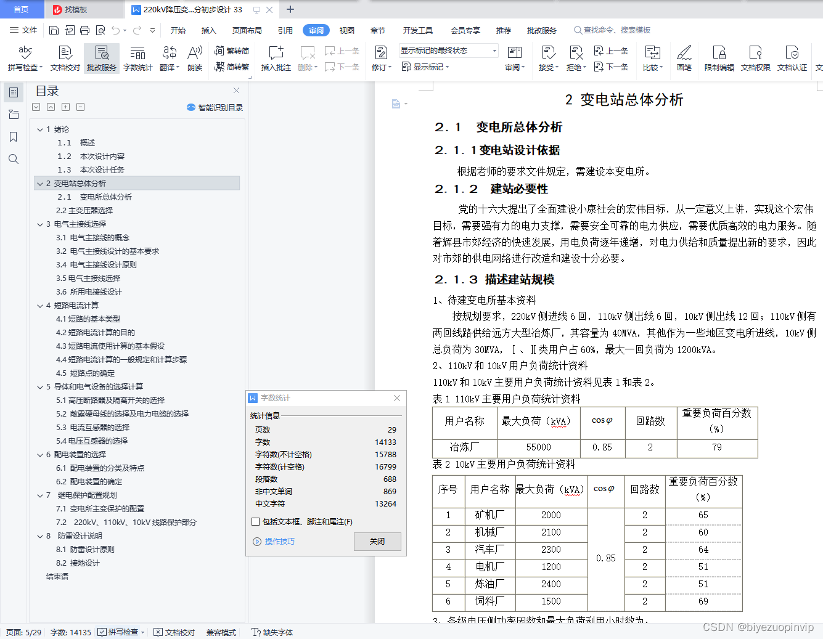The image size is (823, 639).
Task: Click the 查找命令、搜索模板 search field
Action: point(613,30)
